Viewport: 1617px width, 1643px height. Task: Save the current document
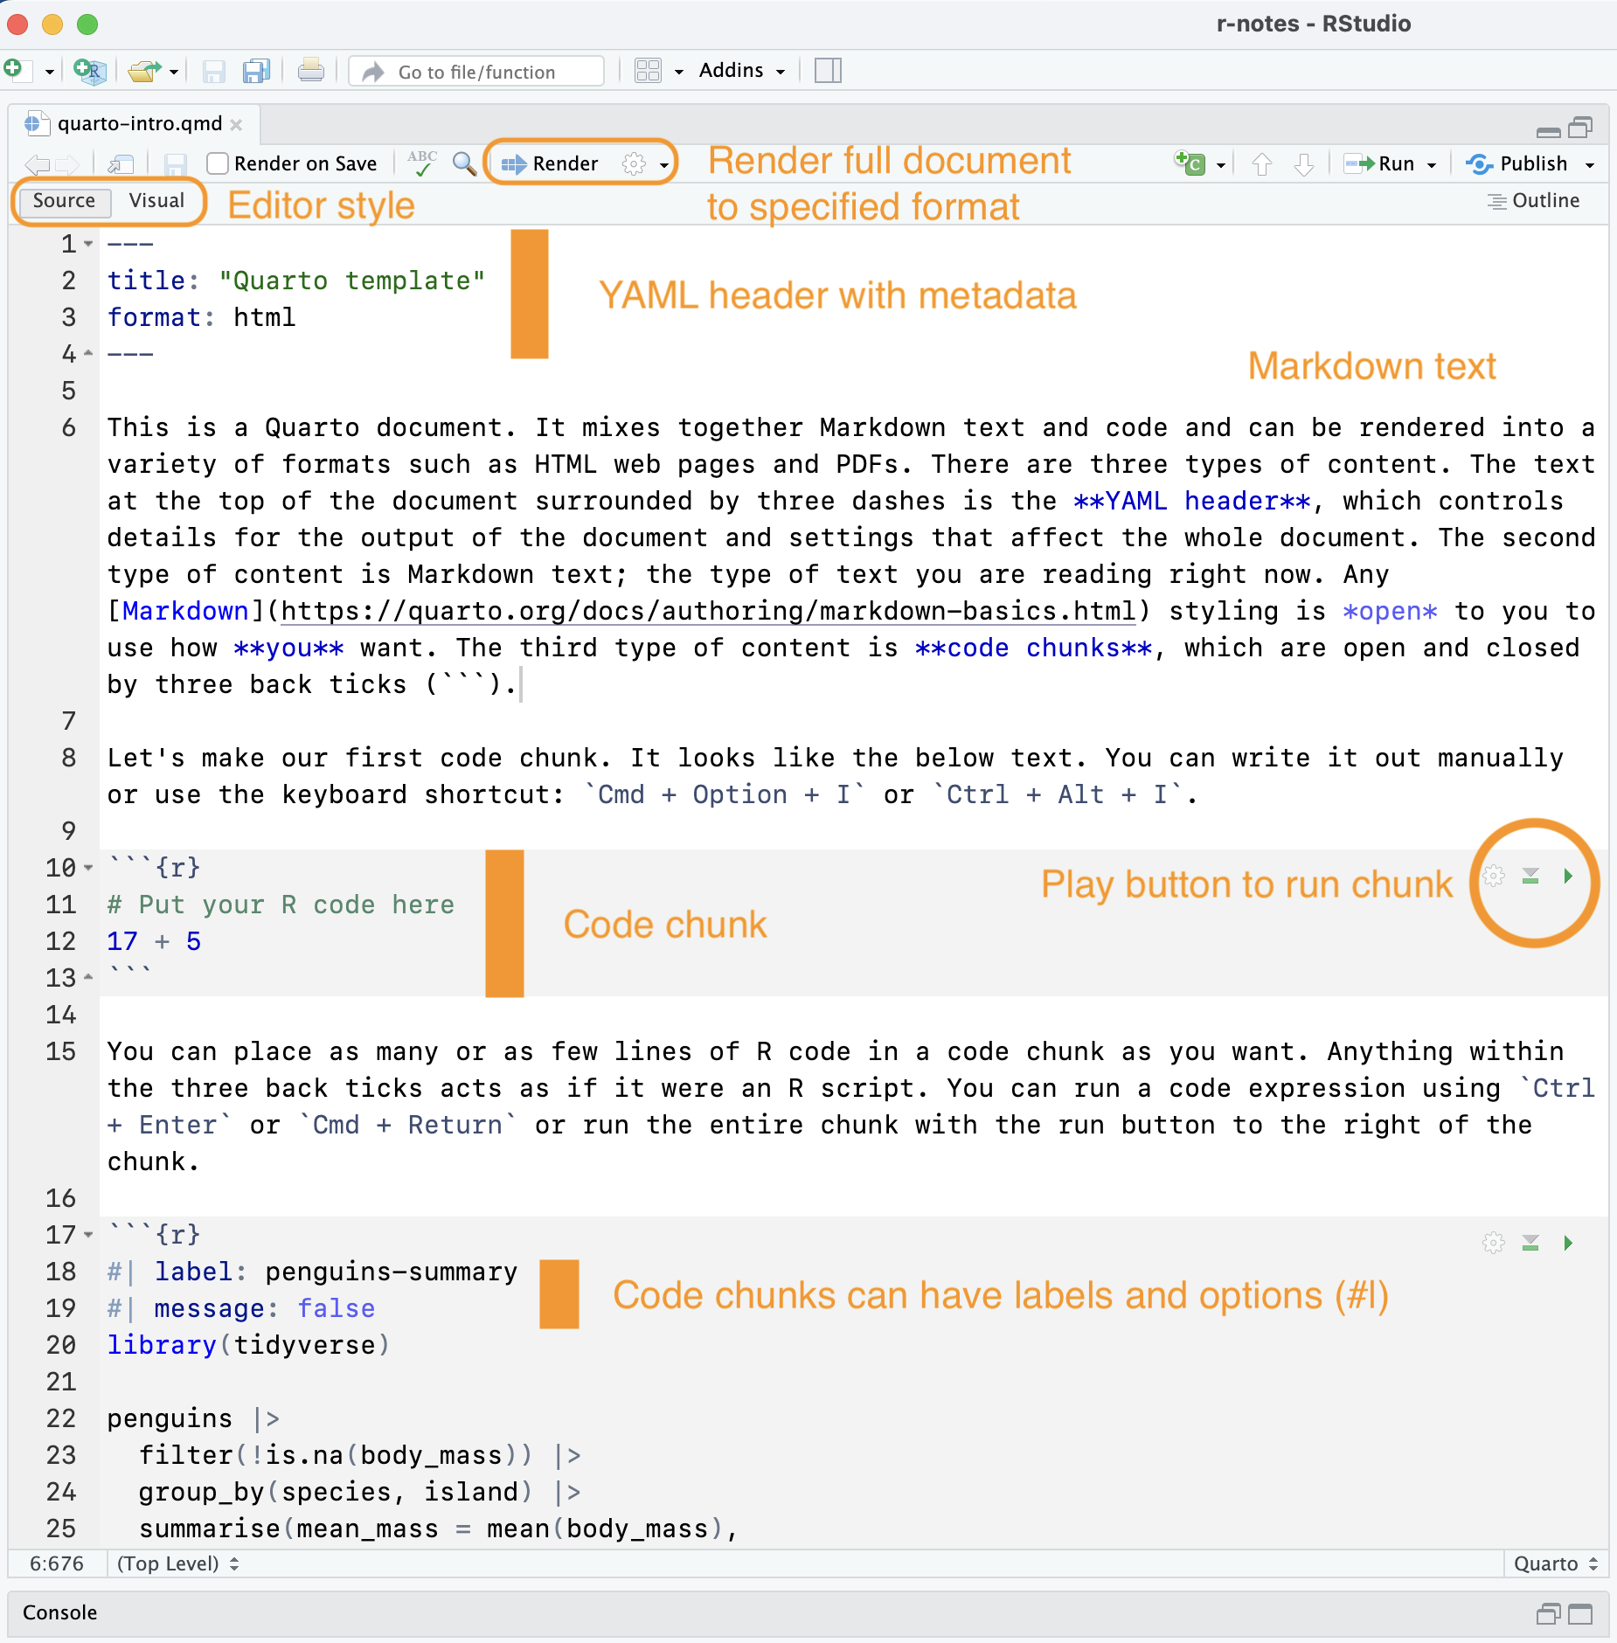(214, 71)
